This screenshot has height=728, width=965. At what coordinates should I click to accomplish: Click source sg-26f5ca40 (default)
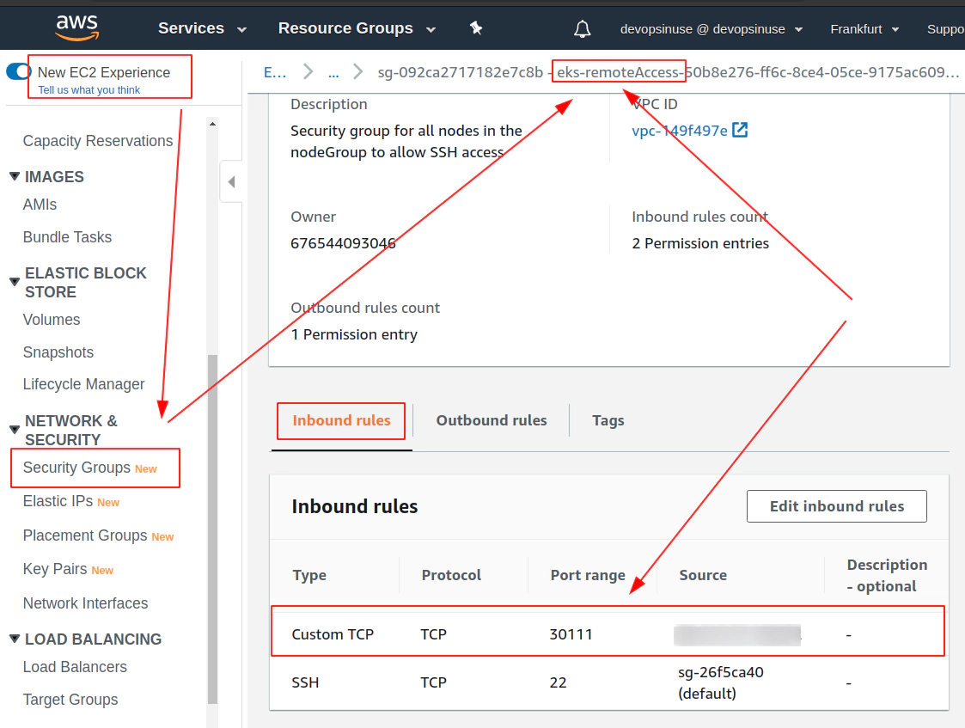point(721,682)
